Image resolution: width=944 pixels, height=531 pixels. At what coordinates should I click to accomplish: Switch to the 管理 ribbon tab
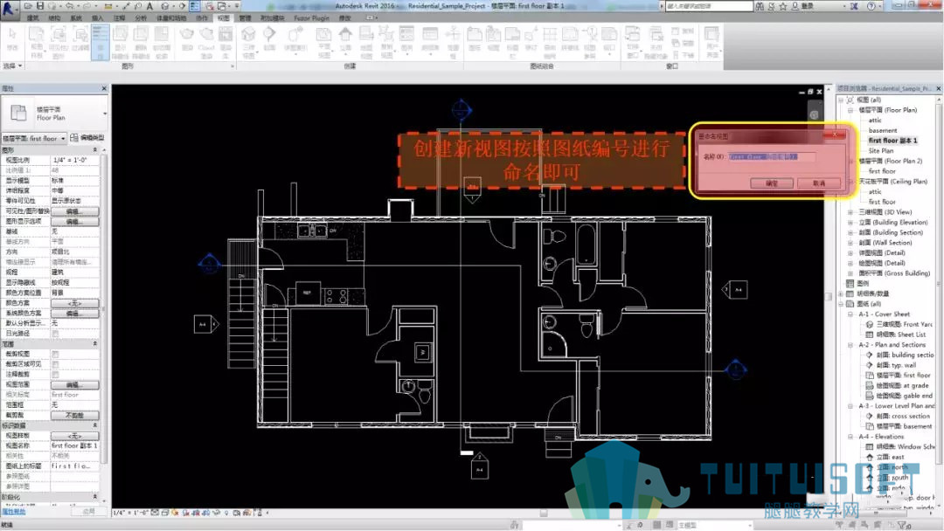point(245,18)
